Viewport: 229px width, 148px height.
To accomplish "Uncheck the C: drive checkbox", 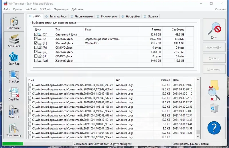I will click(x=36, y=34).
